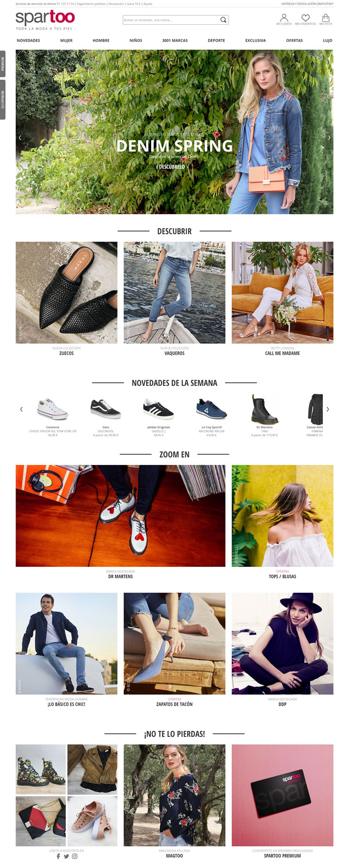The width and height of the screenshot is (349, 864).
Task: Visit Spartoo Facebook page icon
Action: [59, 856]
